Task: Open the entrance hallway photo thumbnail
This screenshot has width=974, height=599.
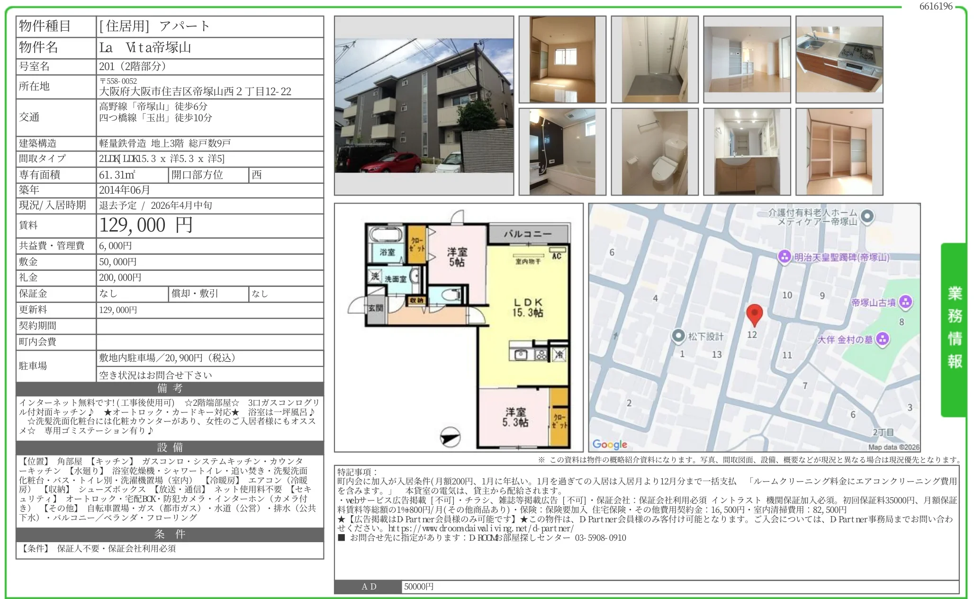Action: tap(654, 60)
